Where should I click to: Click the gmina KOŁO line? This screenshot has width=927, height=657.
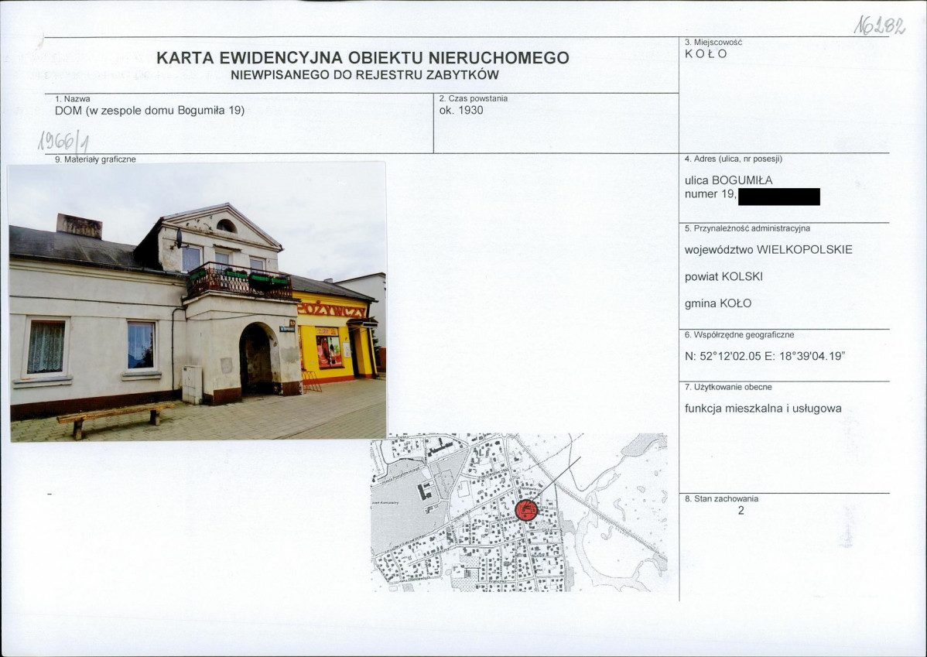[720, 303]
